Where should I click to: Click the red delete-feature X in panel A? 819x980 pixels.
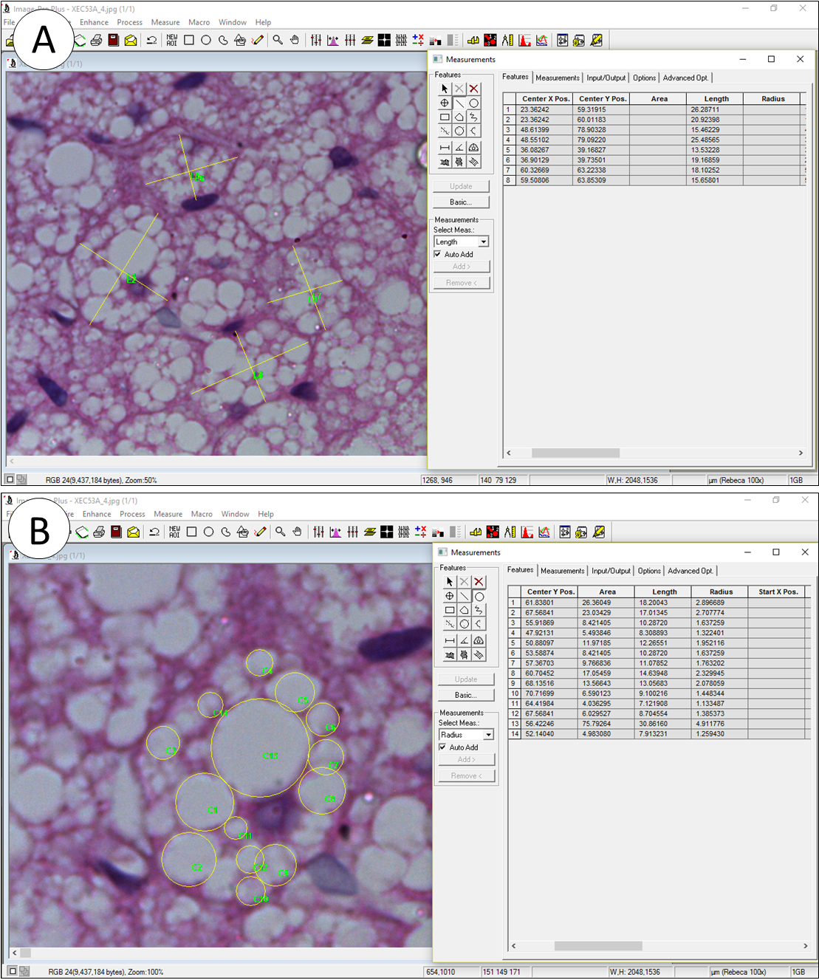473,89
